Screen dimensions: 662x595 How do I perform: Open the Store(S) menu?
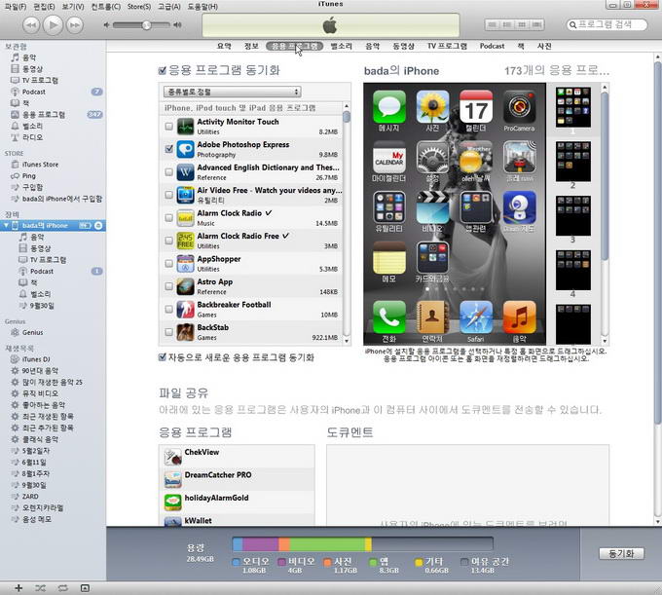(x=139, y=7)
